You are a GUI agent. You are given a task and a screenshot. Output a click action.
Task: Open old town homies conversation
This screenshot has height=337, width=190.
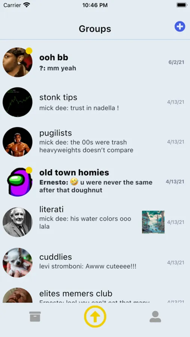(95, 182)
